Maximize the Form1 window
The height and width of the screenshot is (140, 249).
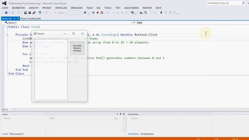click(74, 33)
